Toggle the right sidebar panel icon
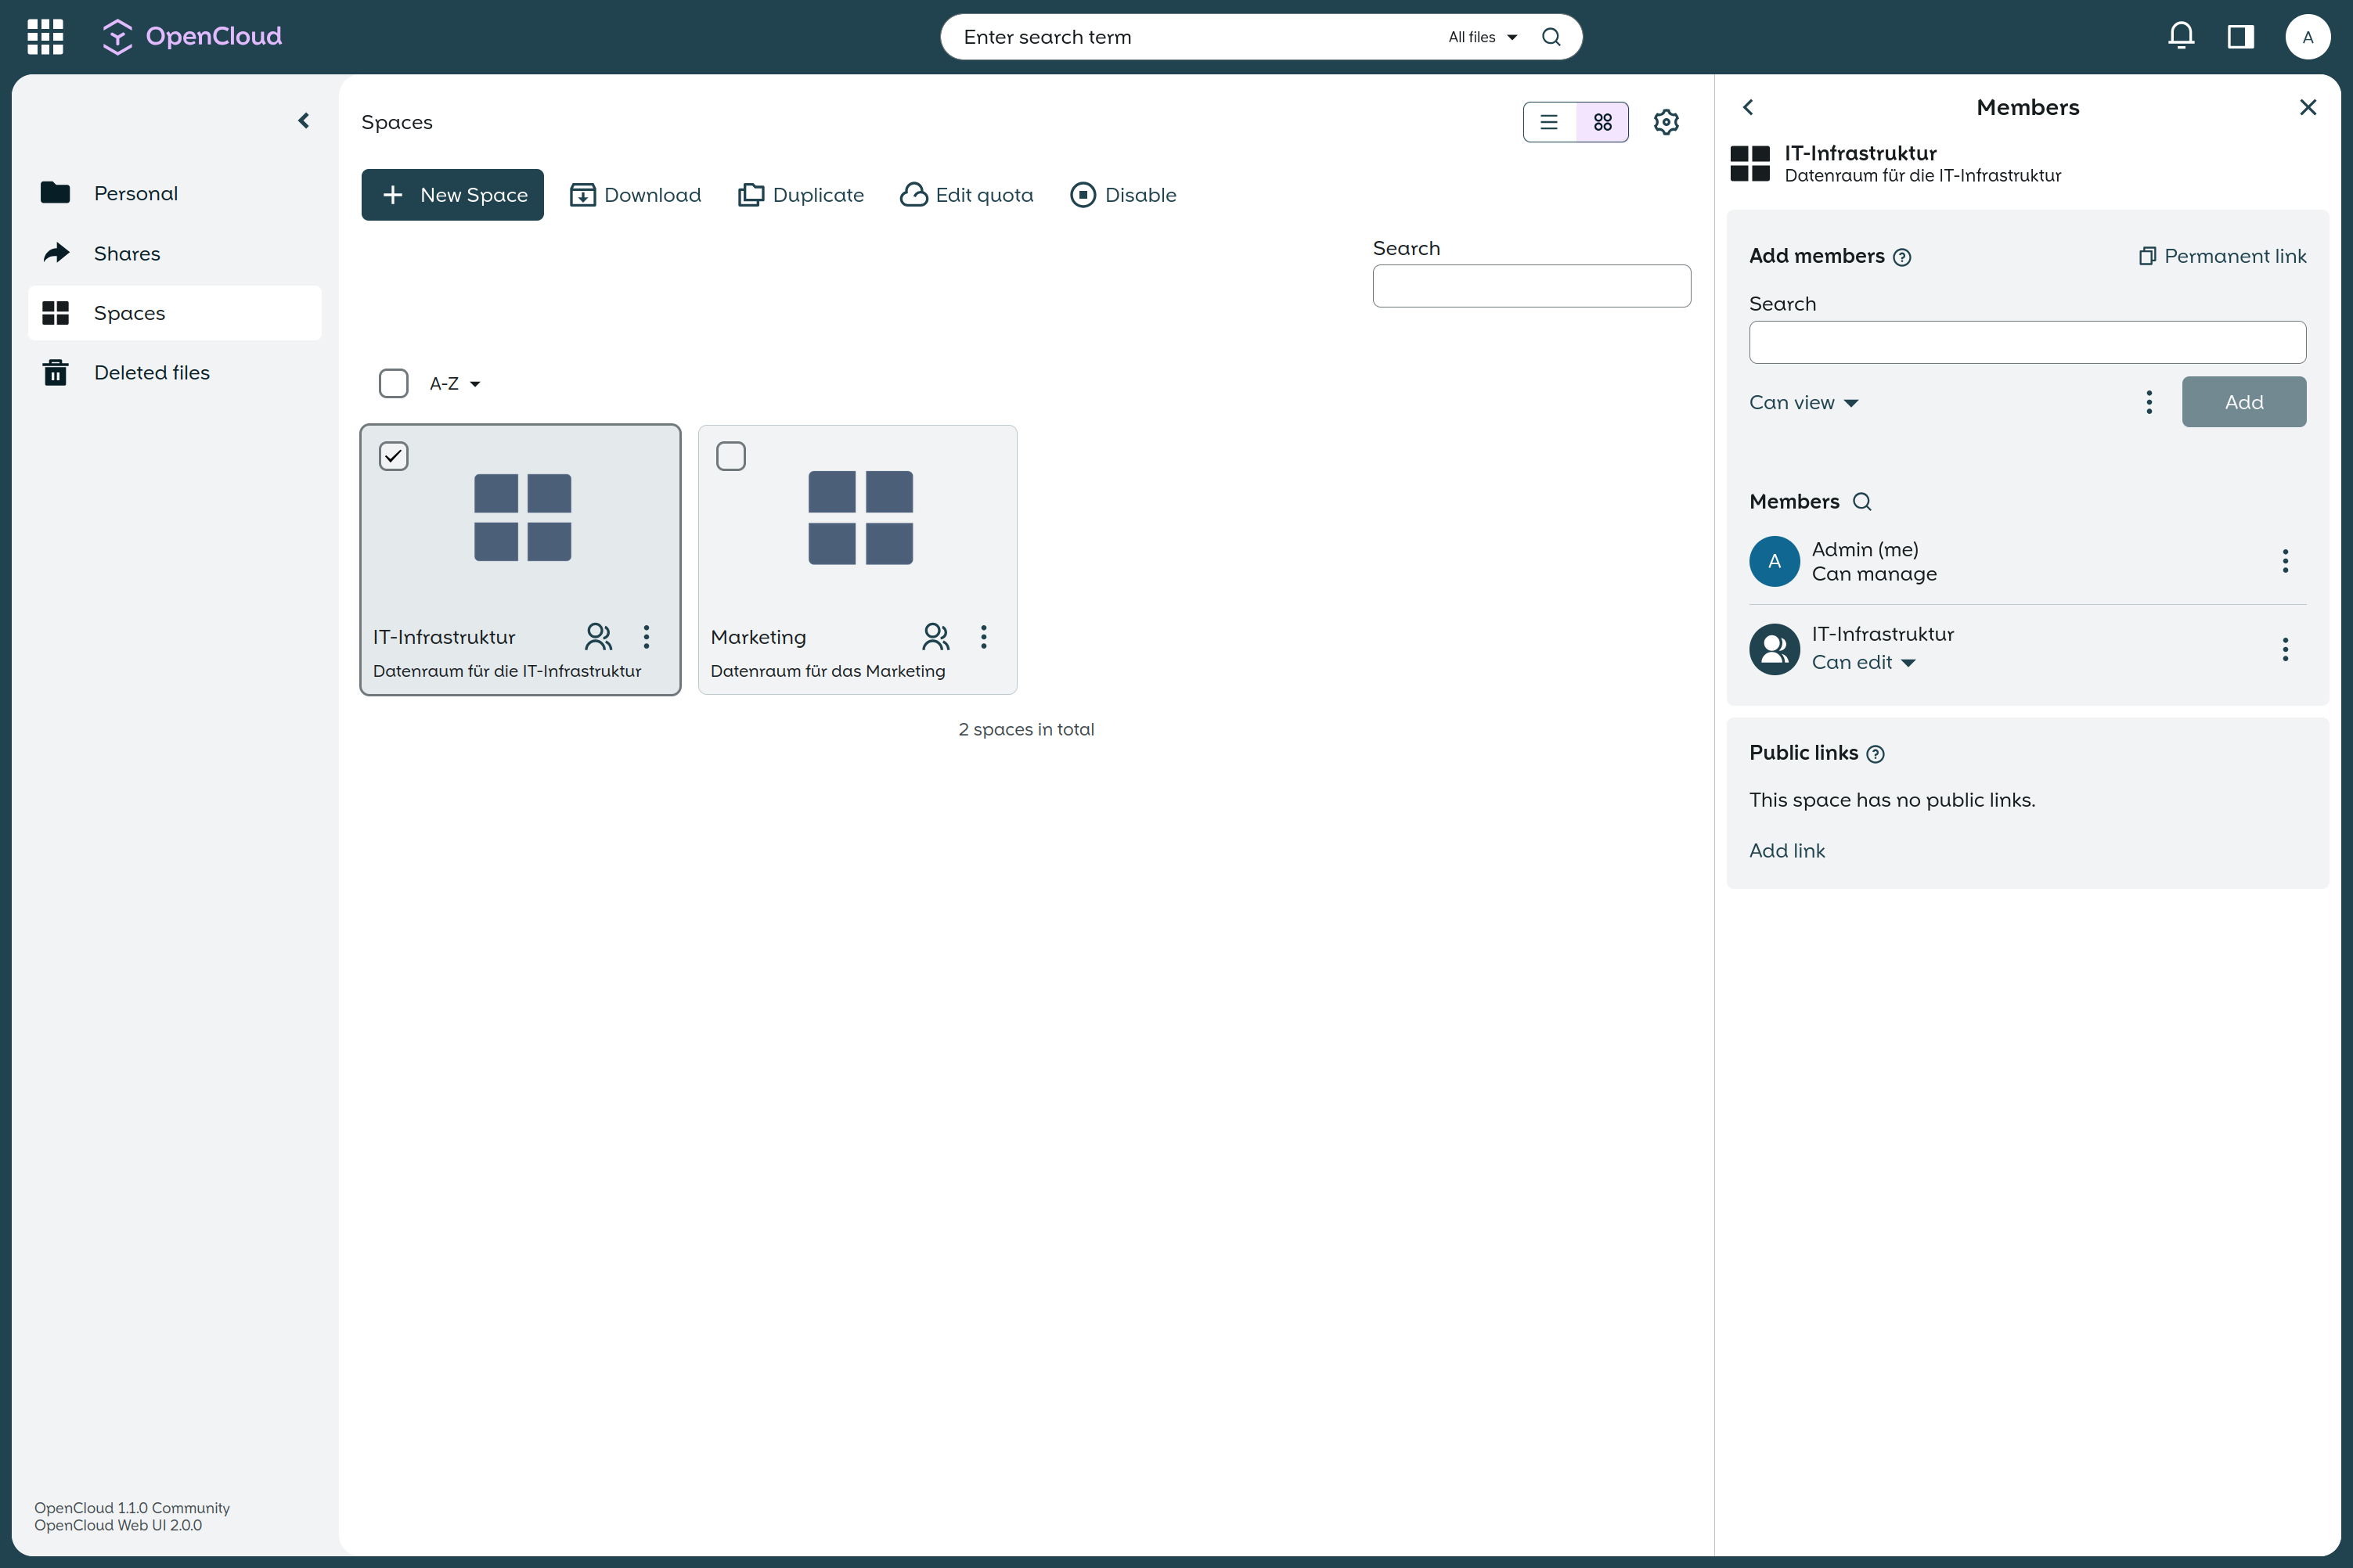This screenshot has width=2353, height=1568. tap(2241, 37)
